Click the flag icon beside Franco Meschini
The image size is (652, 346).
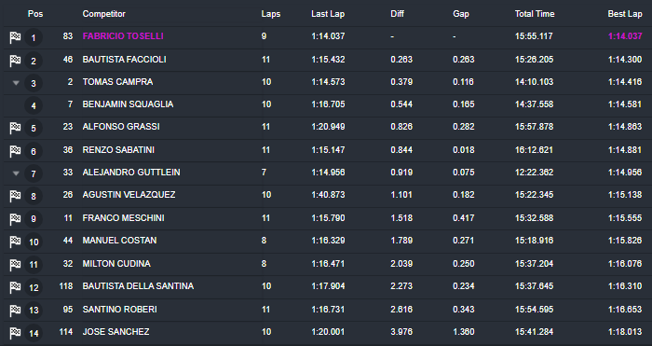(16, 218)
